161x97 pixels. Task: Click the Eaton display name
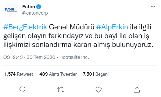coord(29,7)
